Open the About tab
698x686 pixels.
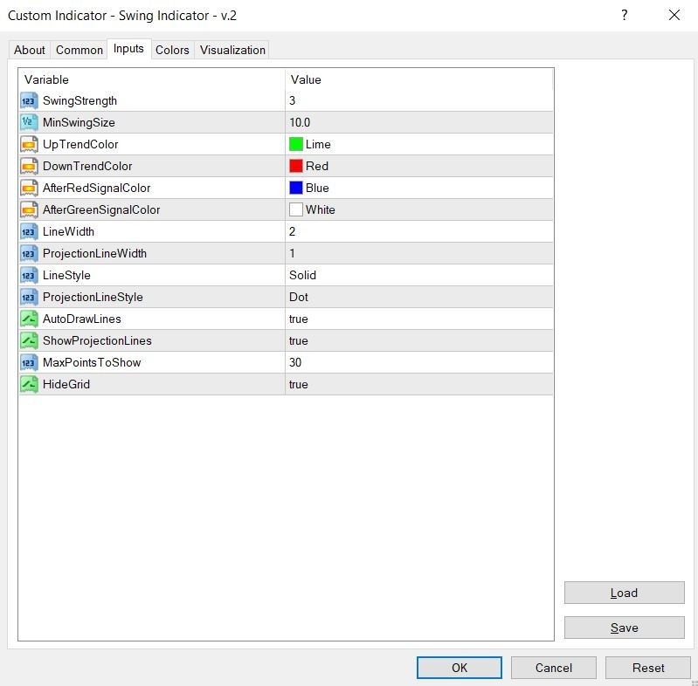(30, 50)
